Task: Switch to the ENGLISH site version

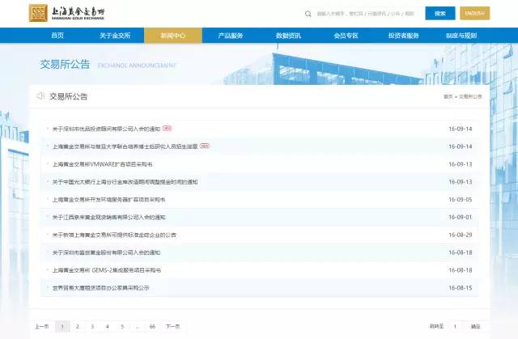Action: [x=475, y=13]
